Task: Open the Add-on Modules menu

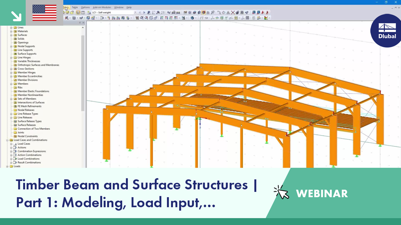Action: [102, 7]
